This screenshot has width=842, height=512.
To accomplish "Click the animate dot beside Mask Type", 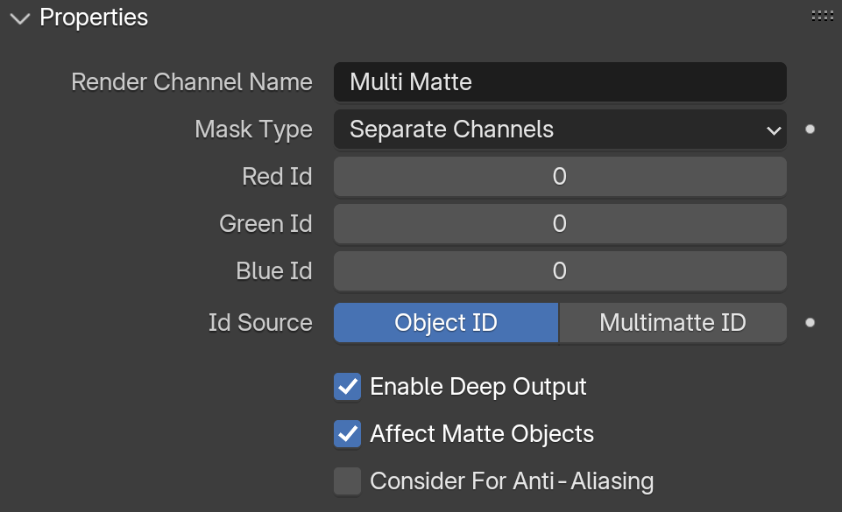I will coord(810,130).
